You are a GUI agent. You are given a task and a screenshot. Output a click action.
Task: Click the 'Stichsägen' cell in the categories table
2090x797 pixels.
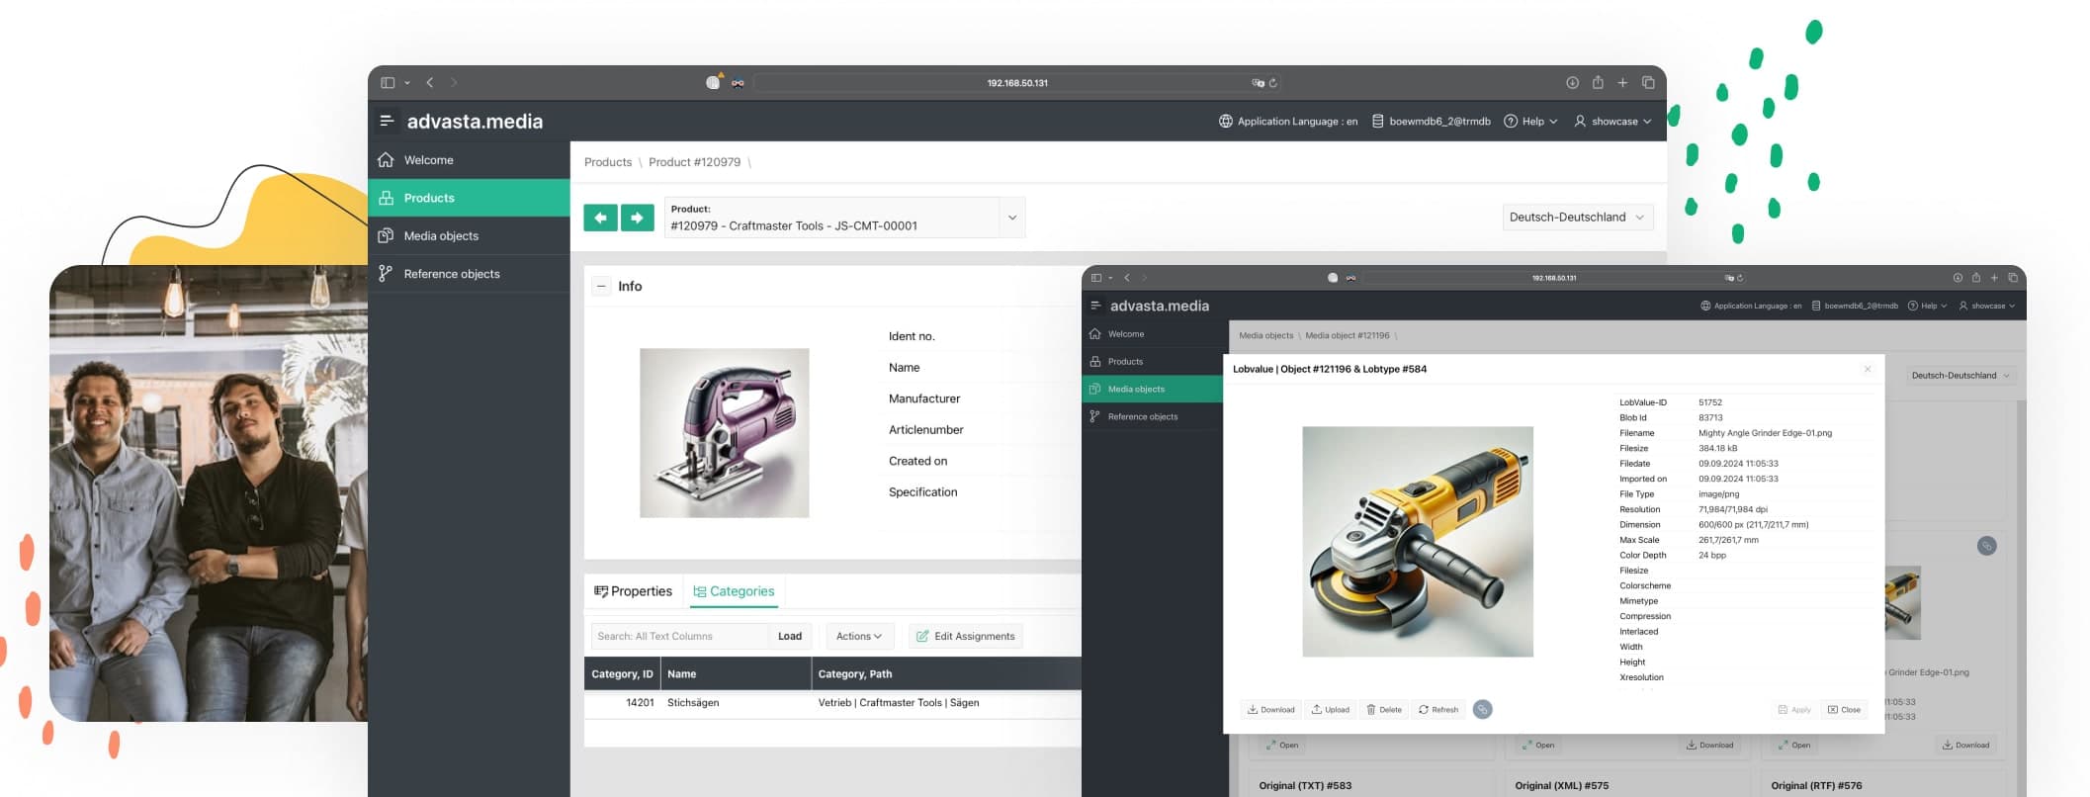736,703
